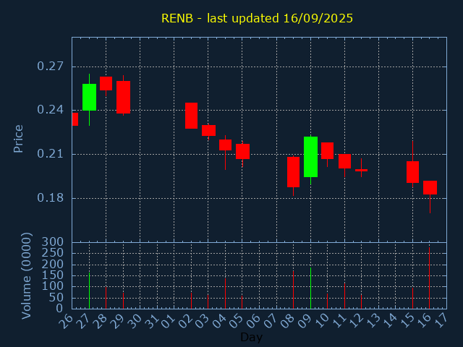Click the day label 17 on x-axis
The width and height of the screenshot is (463, 347).
pyautogui.click(x=441, y=321)
